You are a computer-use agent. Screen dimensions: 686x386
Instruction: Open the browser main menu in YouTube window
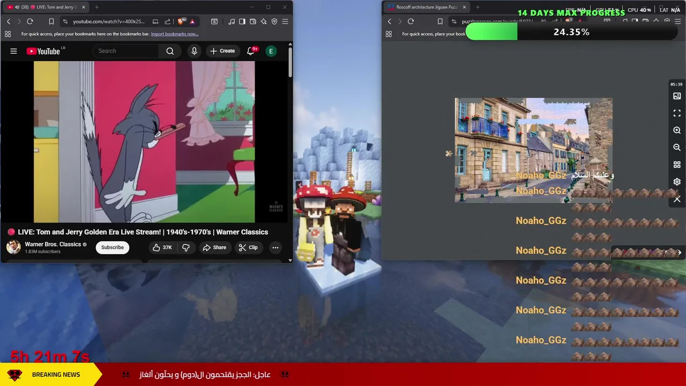tap(285, 21)
